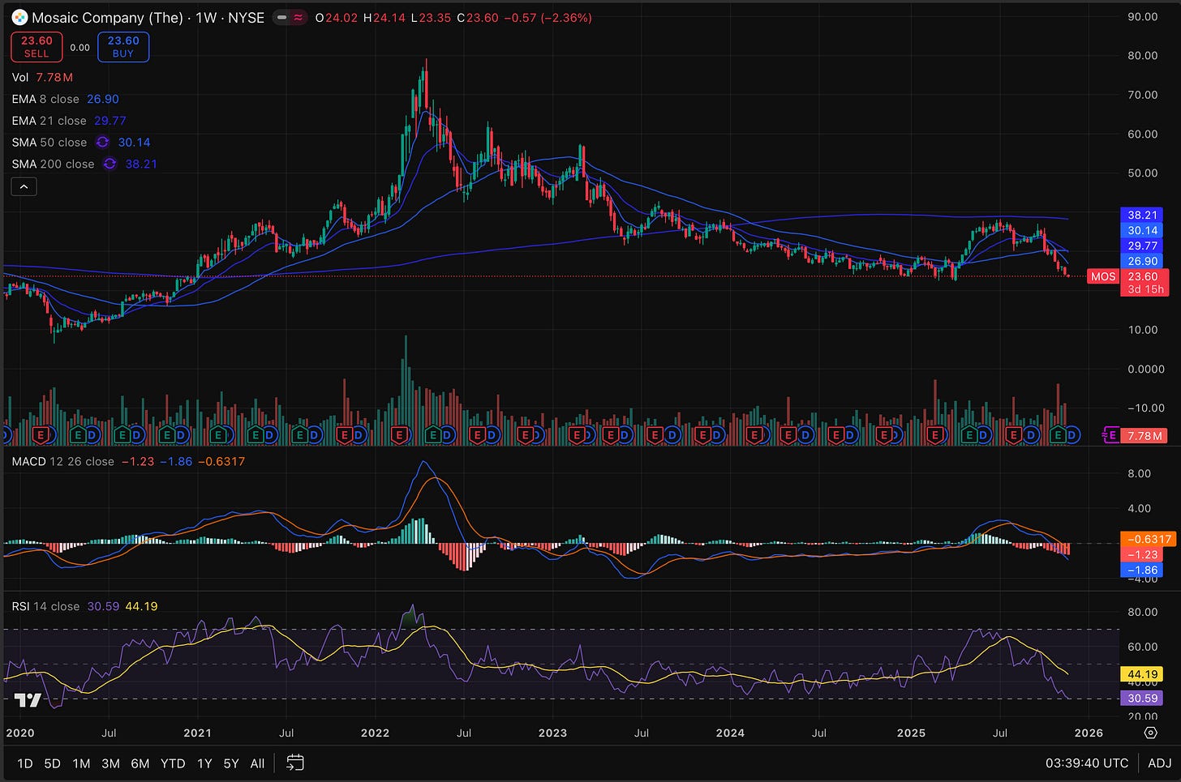Select the 5Y time range
Image resolution: width=1181 pixels, height=782 pixels.
pyautogui.click(x=231, y=763)
